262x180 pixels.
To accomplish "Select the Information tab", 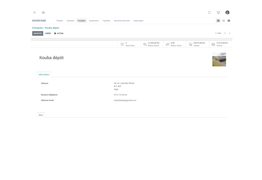I will coord(44,74).
